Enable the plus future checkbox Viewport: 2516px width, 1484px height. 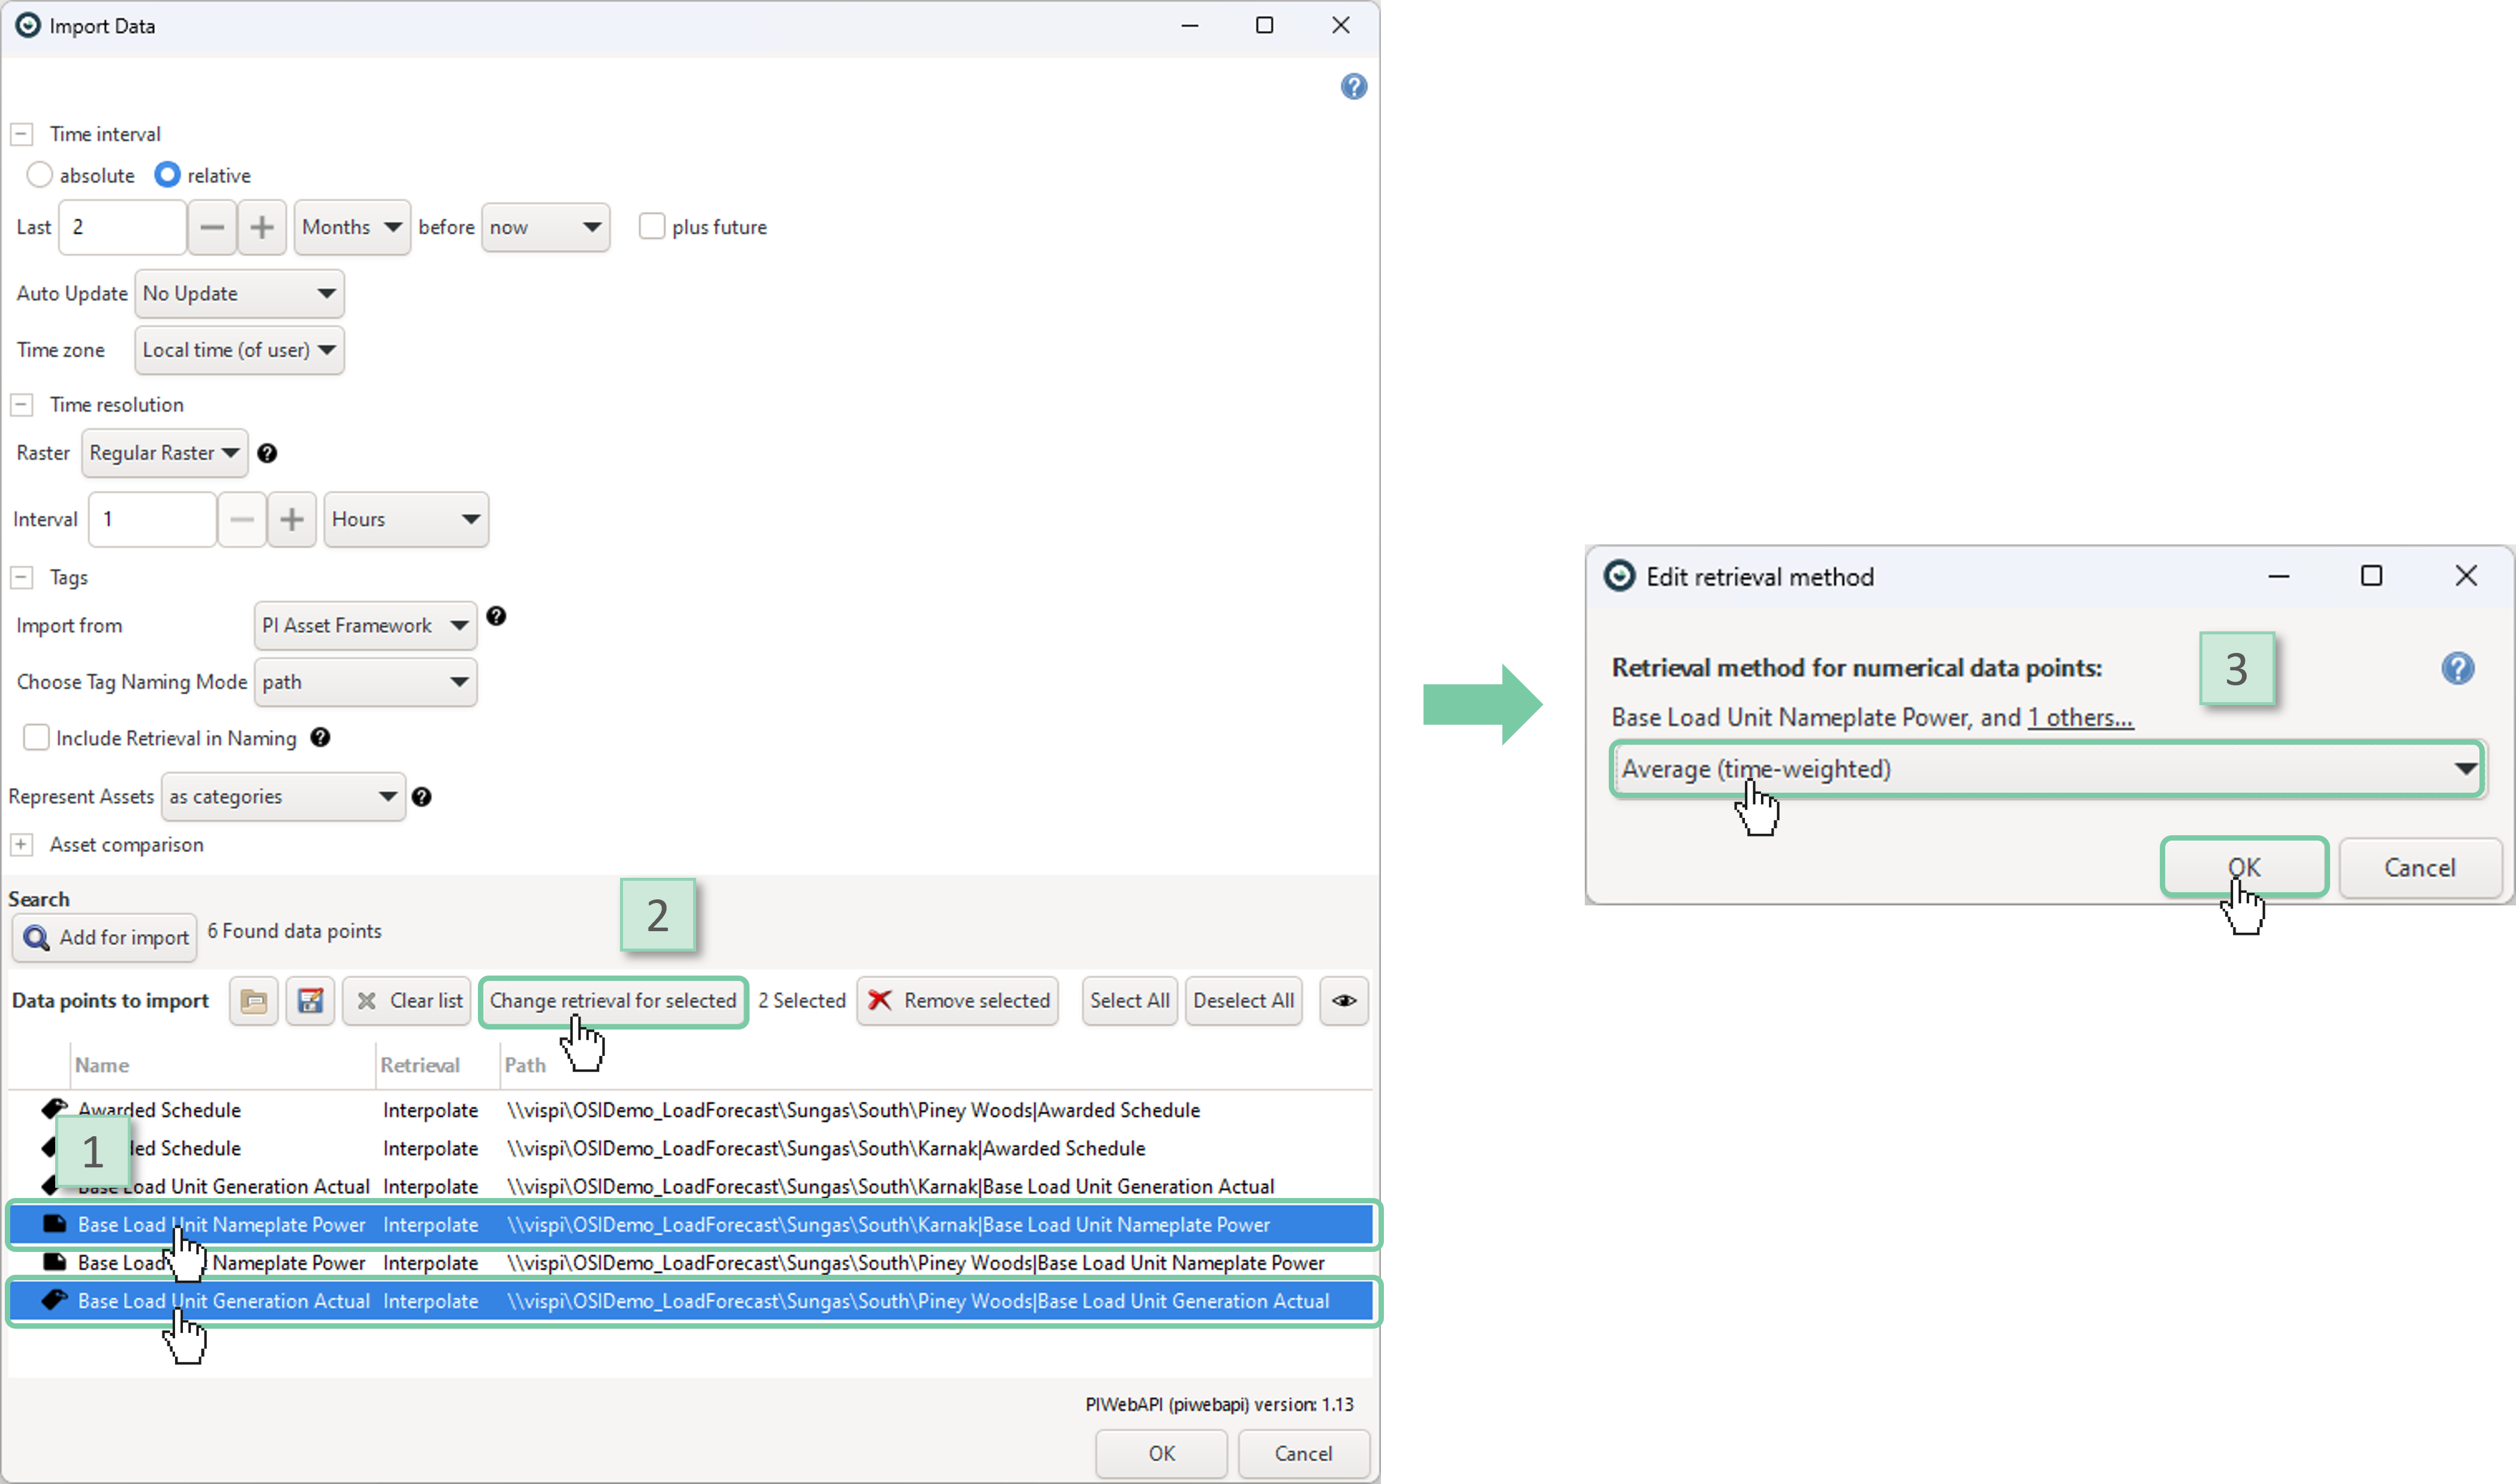(x=651, y=227)
